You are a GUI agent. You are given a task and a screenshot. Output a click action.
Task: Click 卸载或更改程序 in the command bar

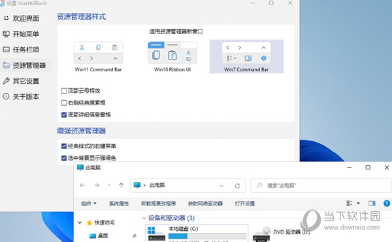coord(159,203)
